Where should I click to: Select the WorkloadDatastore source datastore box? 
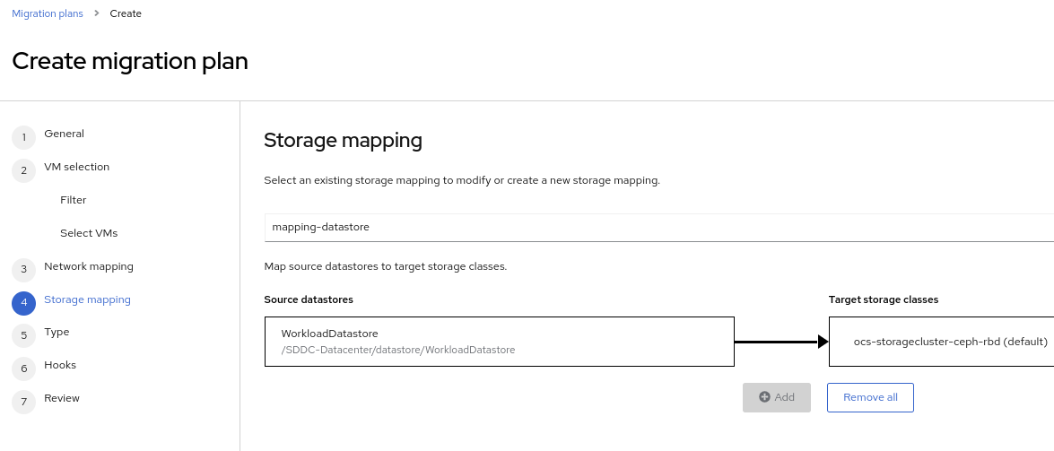coord(500,342)
